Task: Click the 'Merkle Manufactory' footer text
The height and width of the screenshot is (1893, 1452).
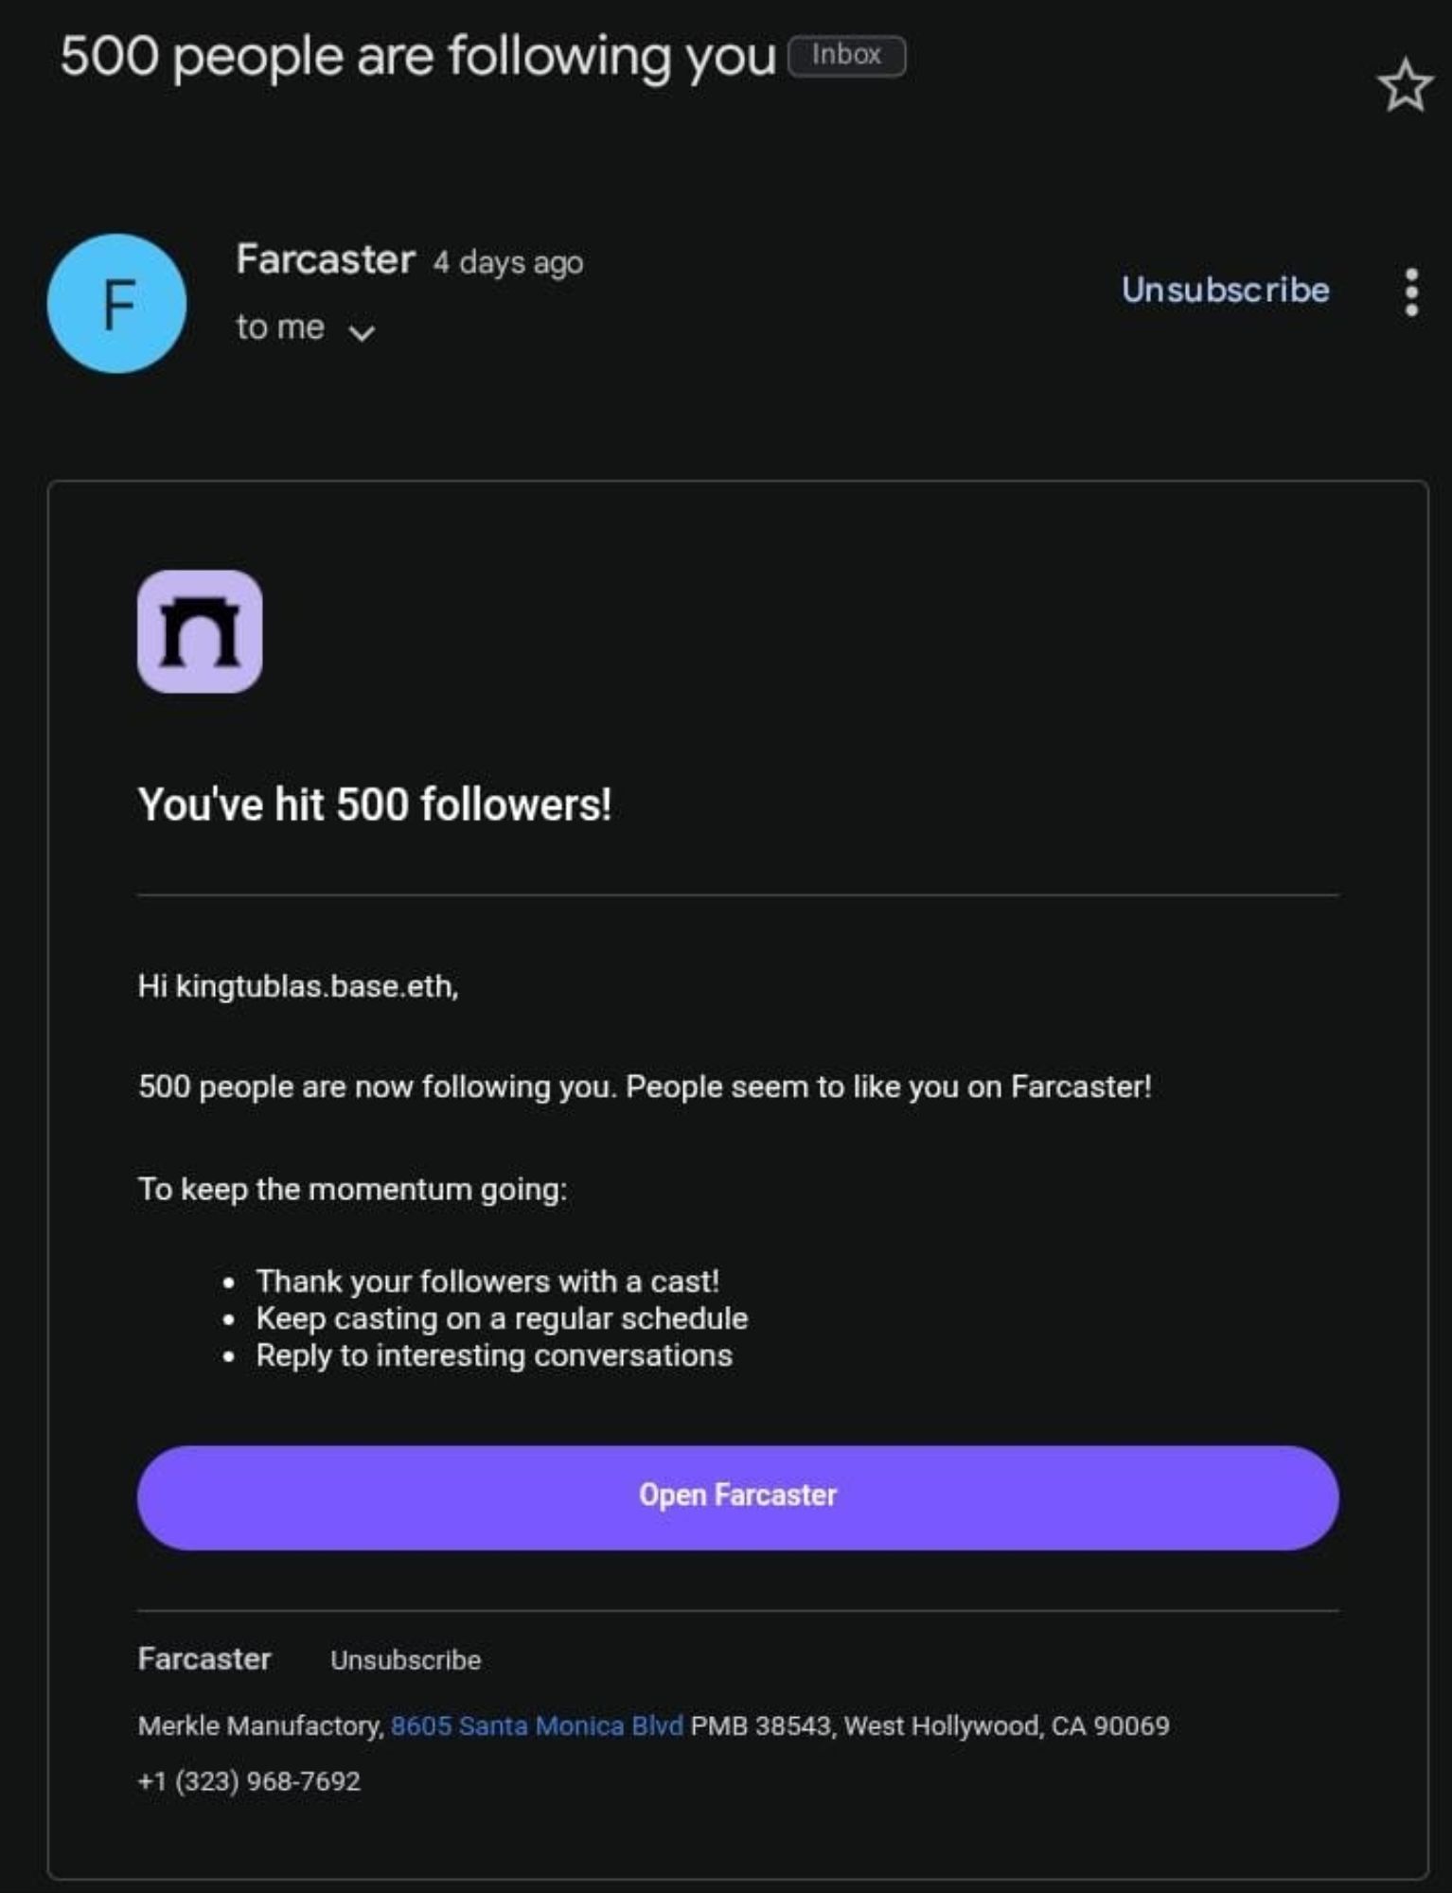Action: click(x=260, y=1725)
